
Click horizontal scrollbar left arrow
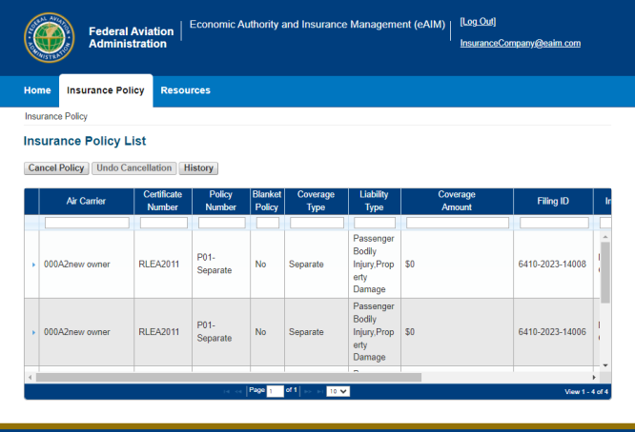point(30,378)
